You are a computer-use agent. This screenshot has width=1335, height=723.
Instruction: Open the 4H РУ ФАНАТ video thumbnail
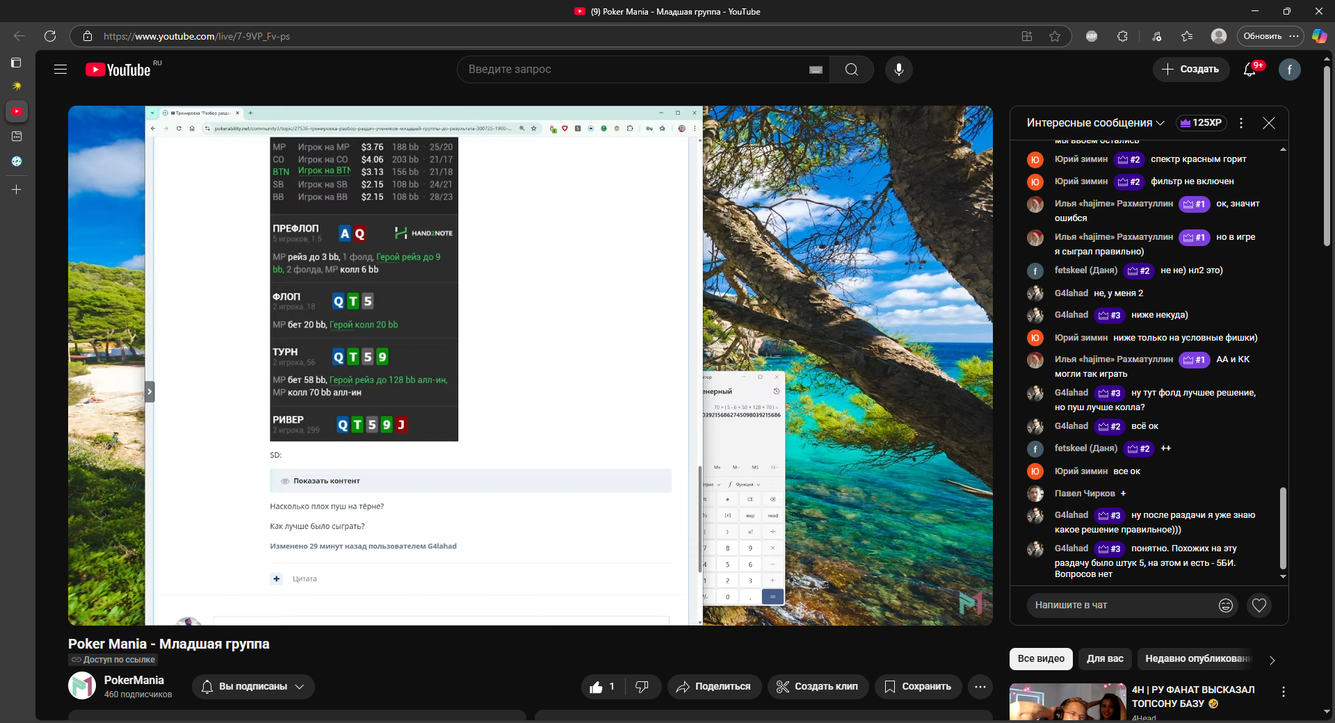[1067, 702]
